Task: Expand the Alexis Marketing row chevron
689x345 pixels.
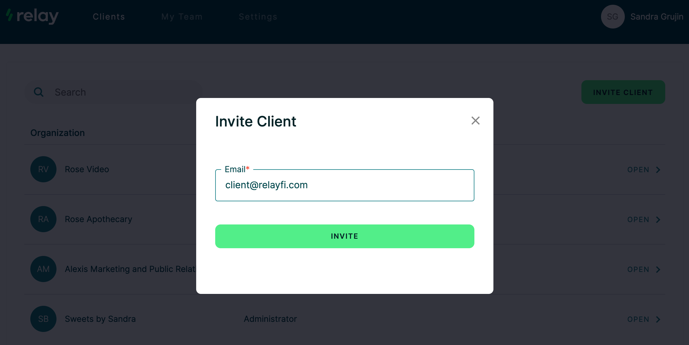Action: pos(658,270)
